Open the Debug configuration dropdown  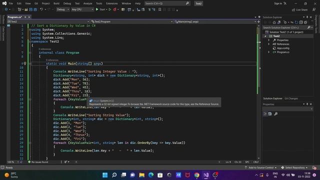[63, 9]
